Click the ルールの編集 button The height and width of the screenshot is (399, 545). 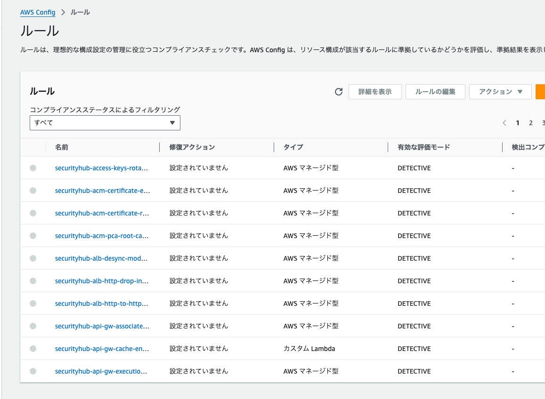pyautogui.click(x=435, y=92)
